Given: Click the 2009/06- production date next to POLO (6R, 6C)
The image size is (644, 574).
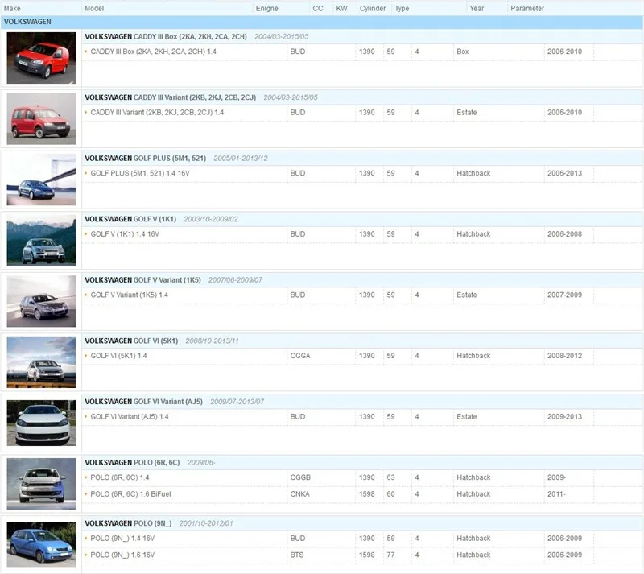Looking at the screenshot, I should (200, 462).
